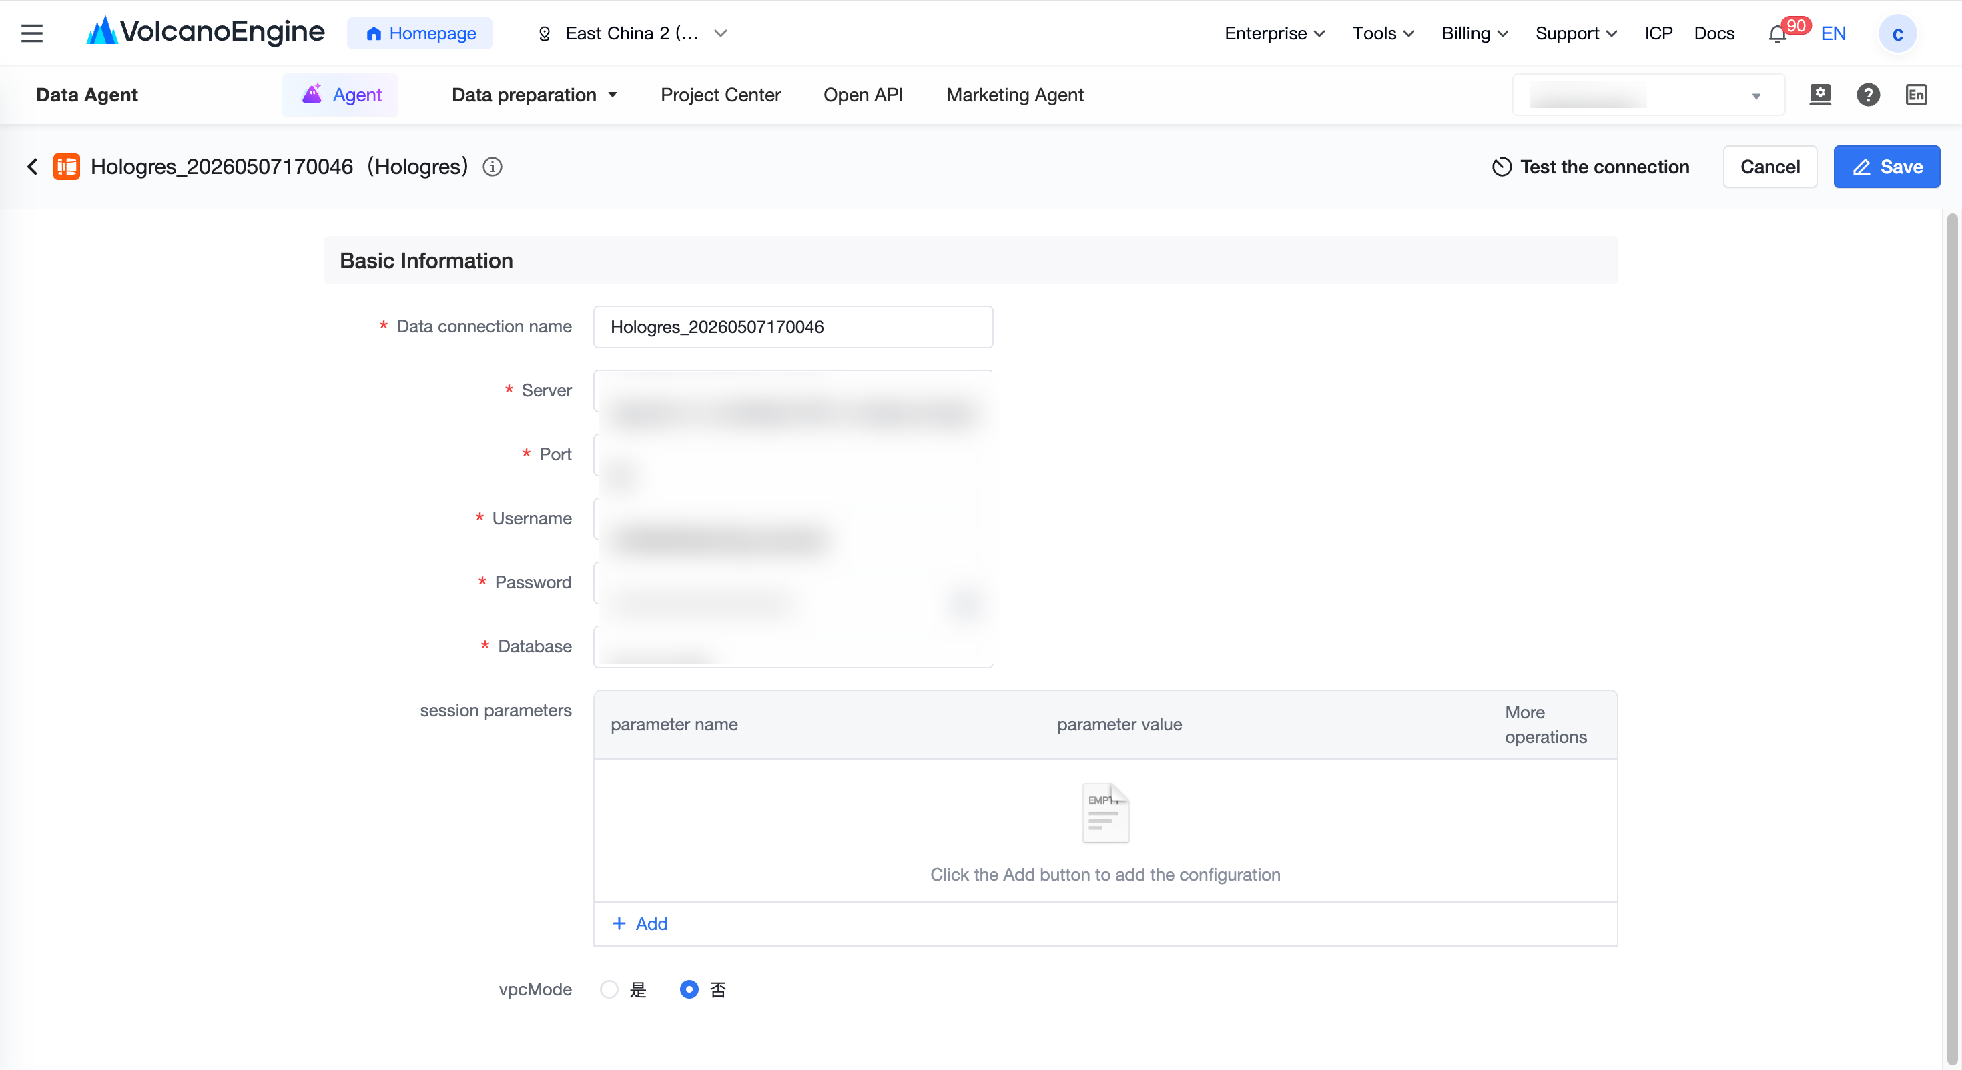The width and height of the screenshot is (1962, 1070).
Task: Switch to the Project Center tab
Action: (x=721, y=95)
